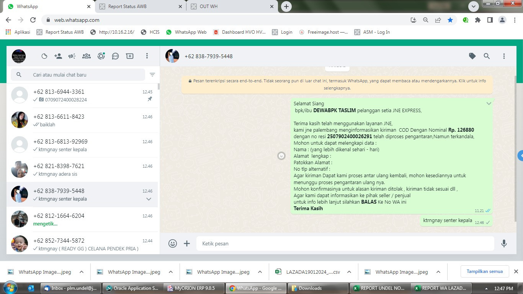Switch to the Report Status AWB tab
This screenshot has height=294, width=523.
click(141, 7)
